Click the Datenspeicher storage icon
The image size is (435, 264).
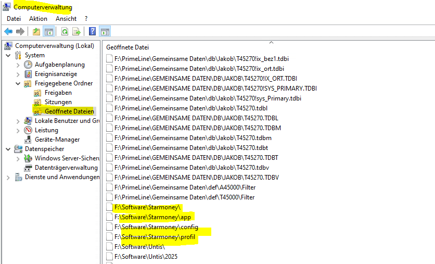tap(18, 149)
